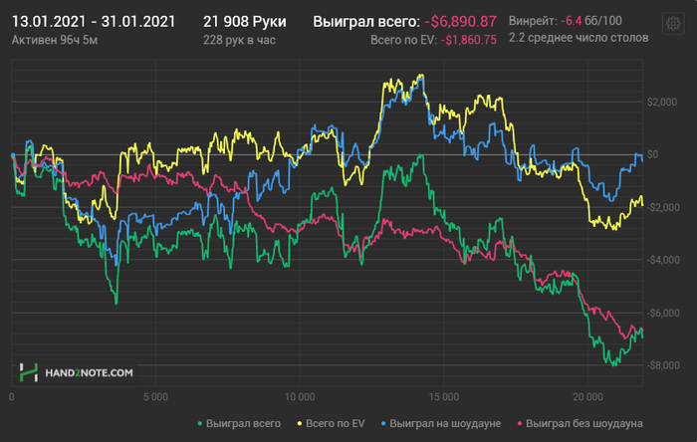Click the 21 908 Руки hands count
The image size is (697, 442).
pos(245,21)
